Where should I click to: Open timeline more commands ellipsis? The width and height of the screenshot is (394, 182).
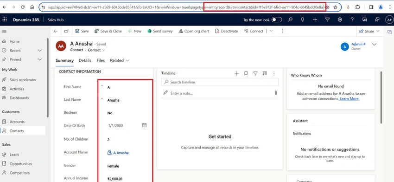click(274, 73)
